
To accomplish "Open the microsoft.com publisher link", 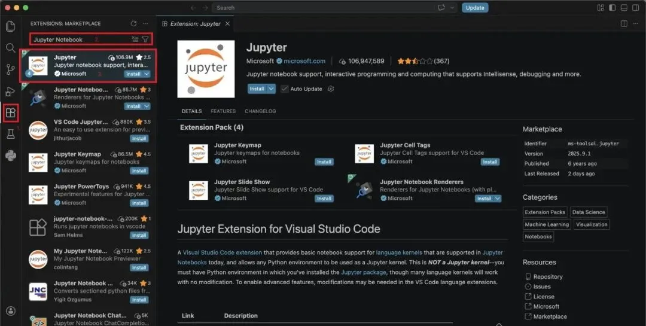I will 304,61.
